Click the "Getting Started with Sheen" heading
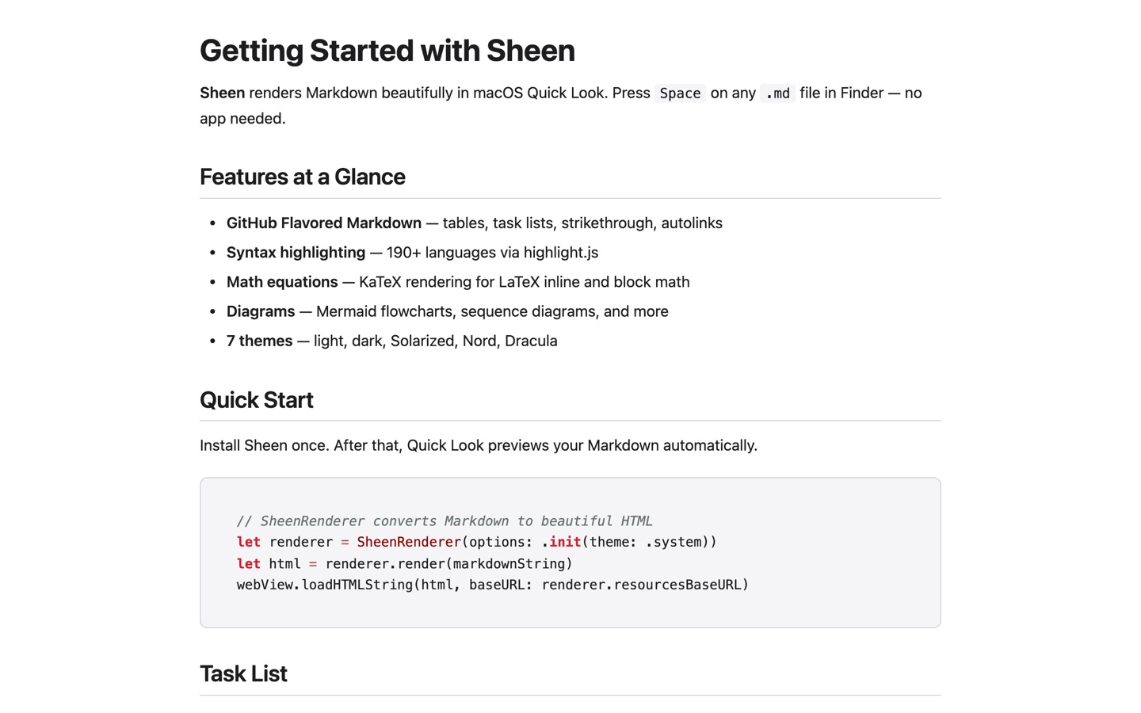This screenshot has height=713, width=1141. [x=387, y=51]
